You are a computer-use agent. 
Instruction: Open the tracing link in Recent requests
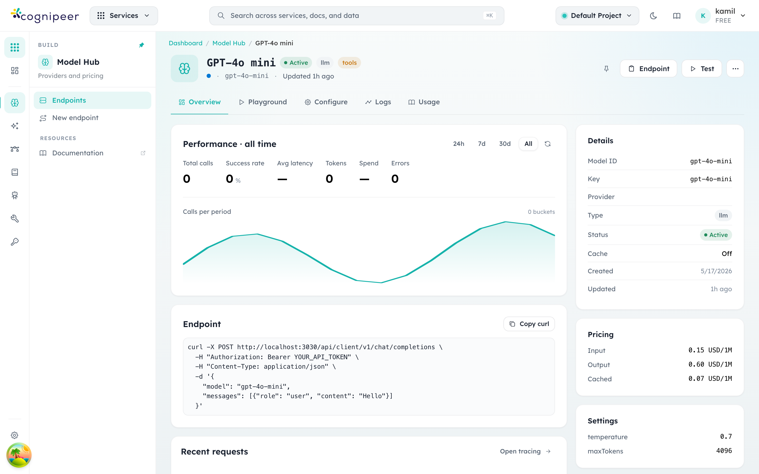coord(525,451)
